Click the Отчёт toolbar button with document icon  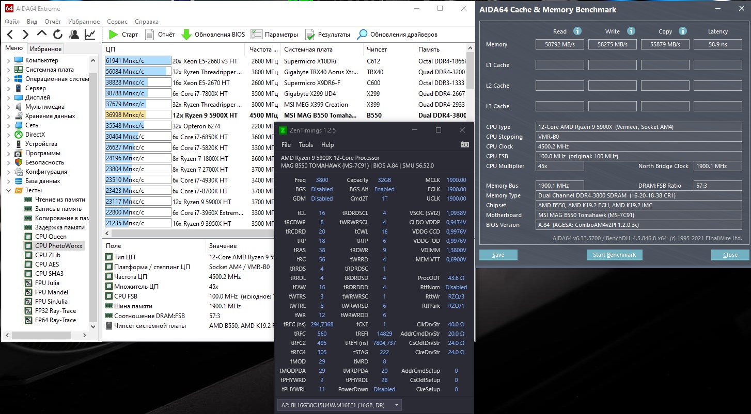160,35
